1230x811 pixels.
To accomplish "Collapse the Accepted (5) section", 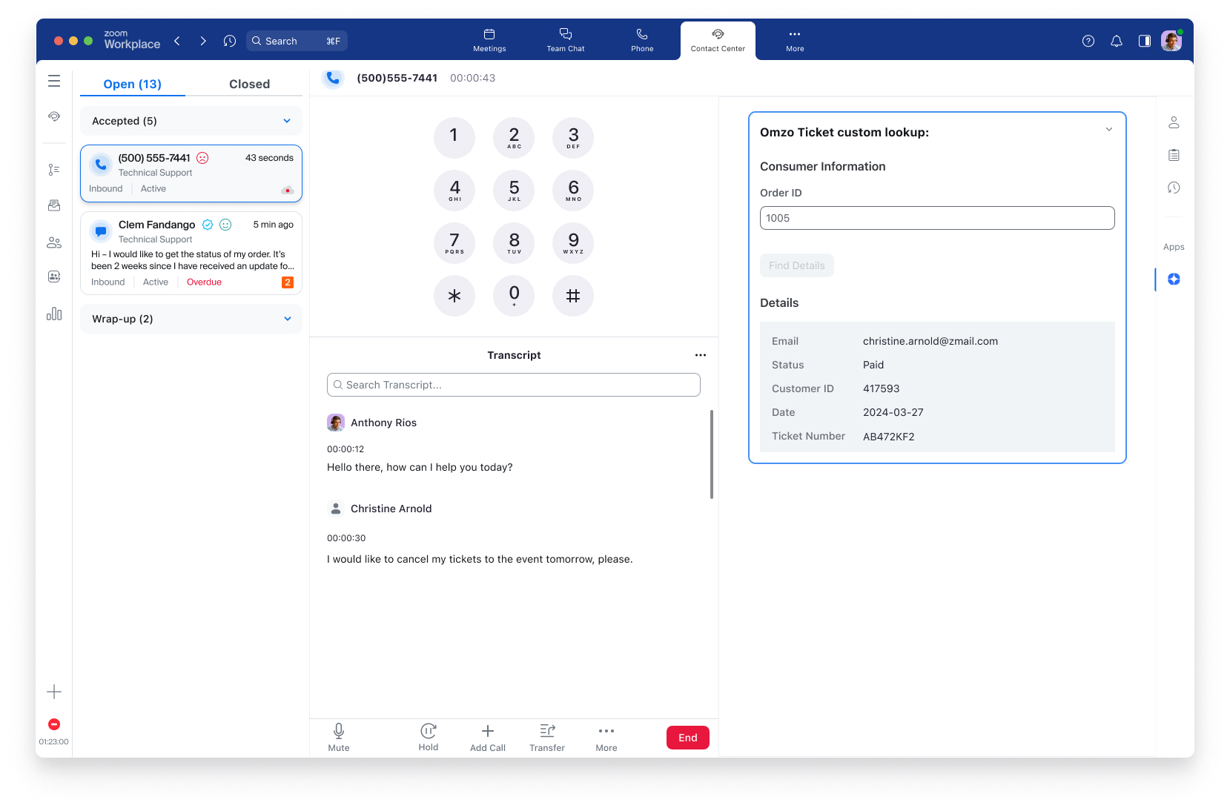I will tap(287, 121).
